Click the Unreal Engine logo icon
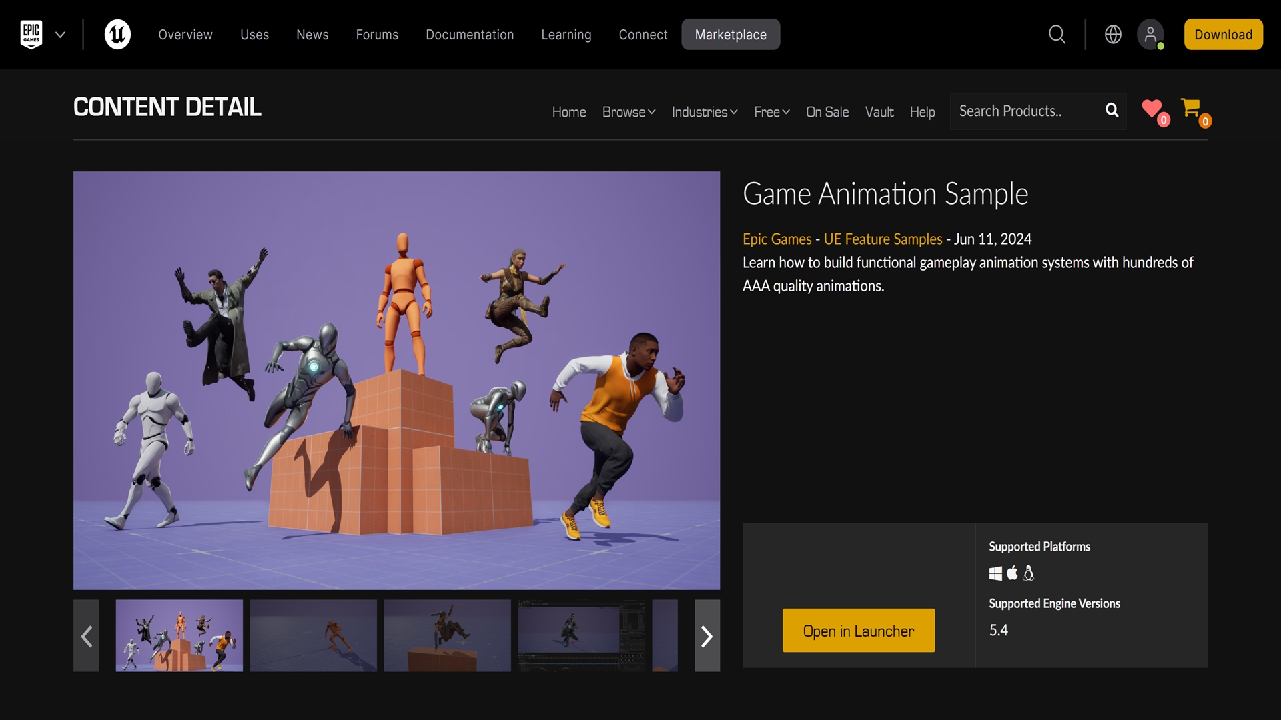 click(x=117, y=35)
